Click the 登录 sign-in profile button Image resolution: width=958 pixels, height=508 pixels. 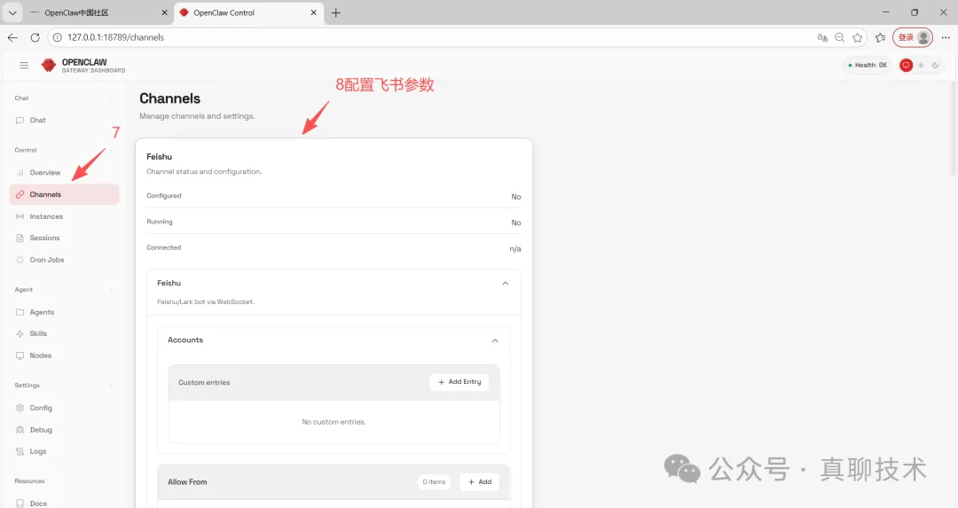(x=913, y=37)
